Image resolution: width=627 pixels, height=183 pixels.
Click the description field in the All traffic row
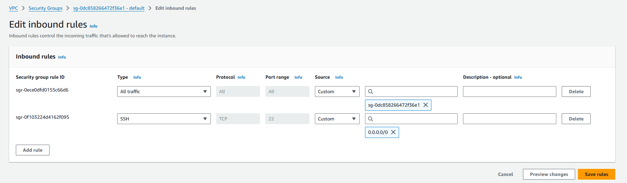point(509,91)
